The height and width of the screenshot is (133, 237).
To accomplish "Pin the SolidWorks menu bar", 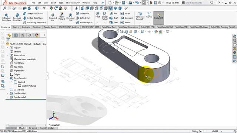I will tap(103, 3).
